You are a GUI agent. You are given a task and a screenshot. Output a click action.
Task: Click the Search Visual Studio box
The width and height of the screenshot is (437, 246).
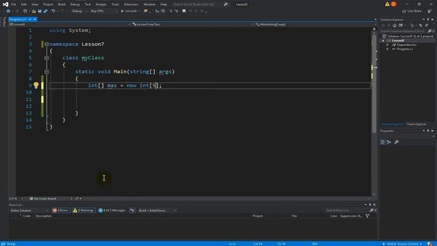pos(200,4)
